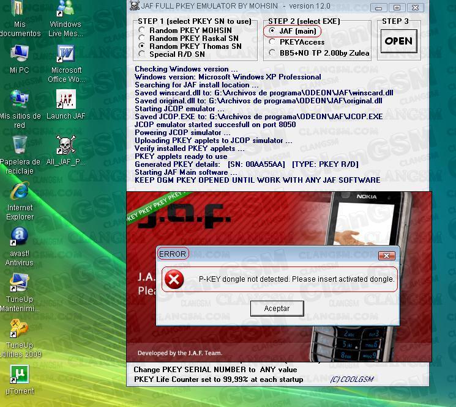Click 'PKEY Life Counter set to 99,99%' text
This screenshot has width=456, height=407.
(219, 380)
